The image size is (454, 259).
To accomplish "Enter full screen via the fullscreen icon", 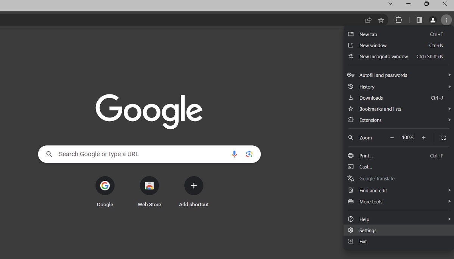I will [443, 137].
